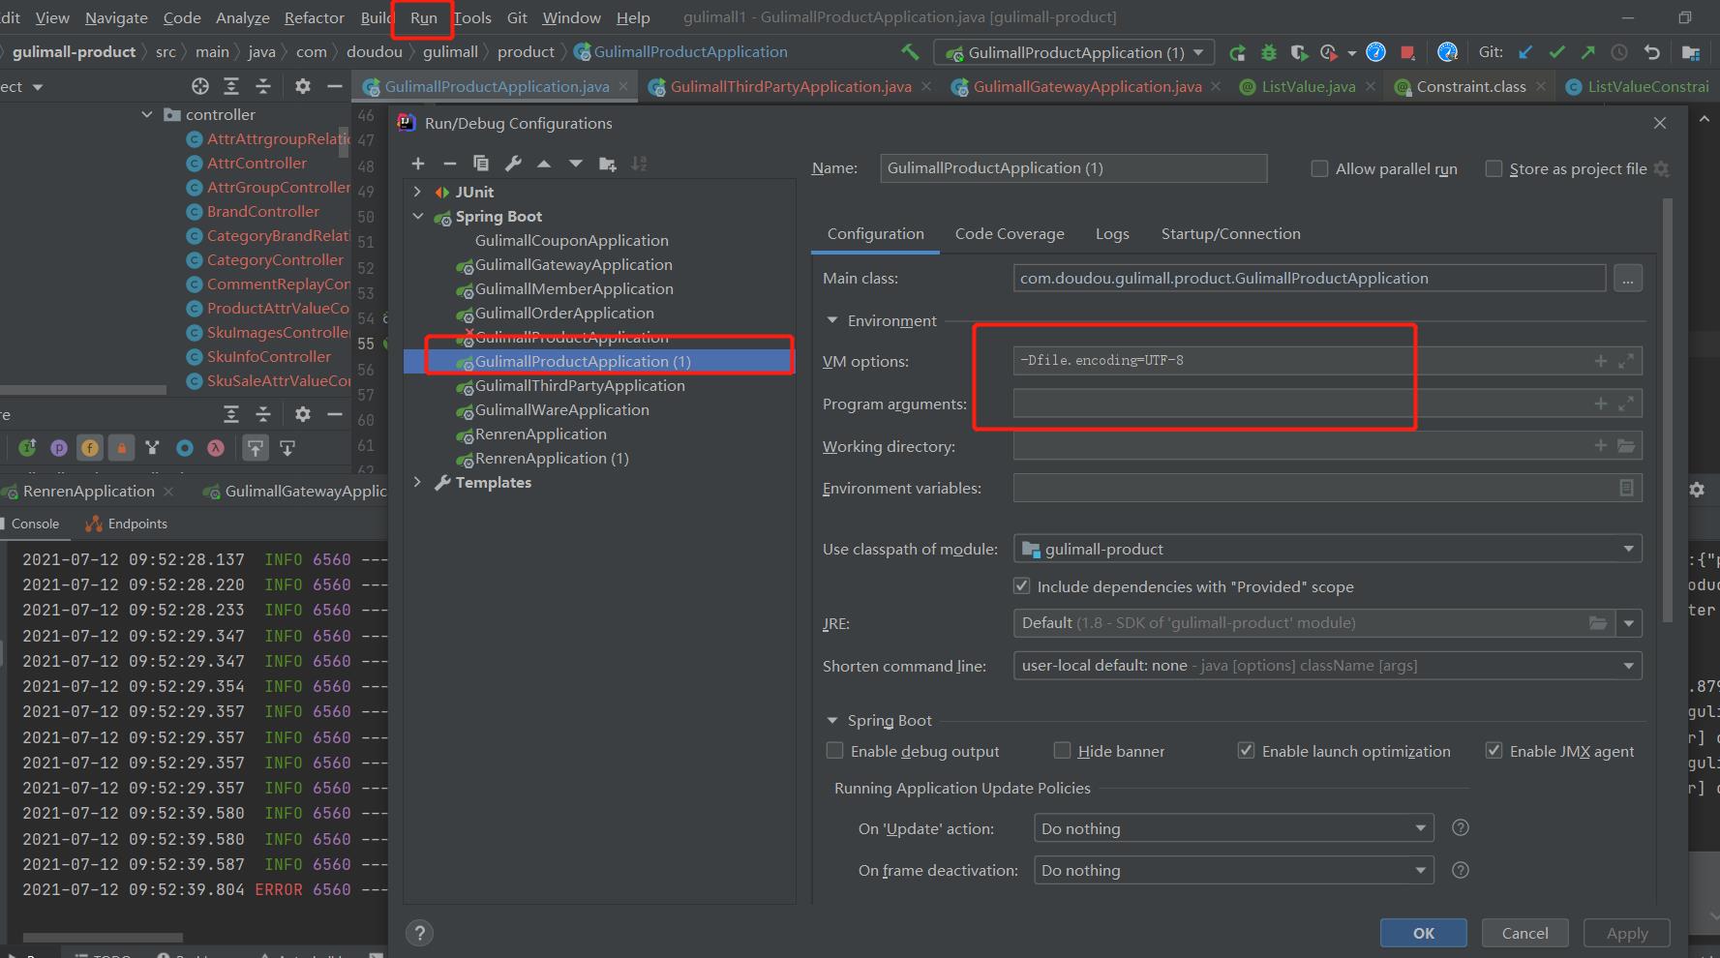Open On frame deactivation dropdown

tap(1233, 870)
